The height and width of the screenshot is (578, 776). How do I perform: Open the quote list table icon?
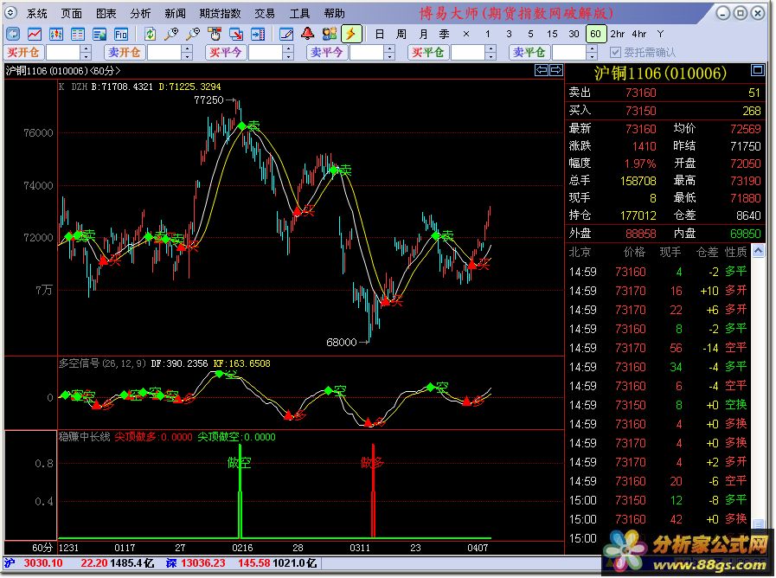click(x=78, y=34)
